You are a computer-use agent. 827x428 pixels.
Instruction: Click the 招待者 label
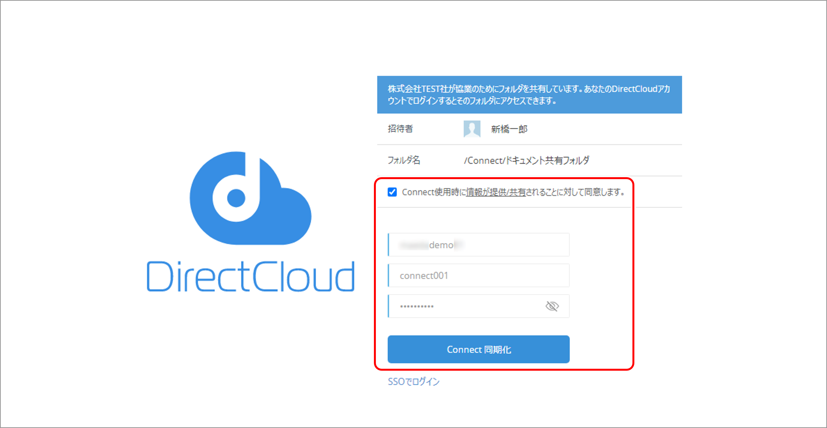click(400, 129)
